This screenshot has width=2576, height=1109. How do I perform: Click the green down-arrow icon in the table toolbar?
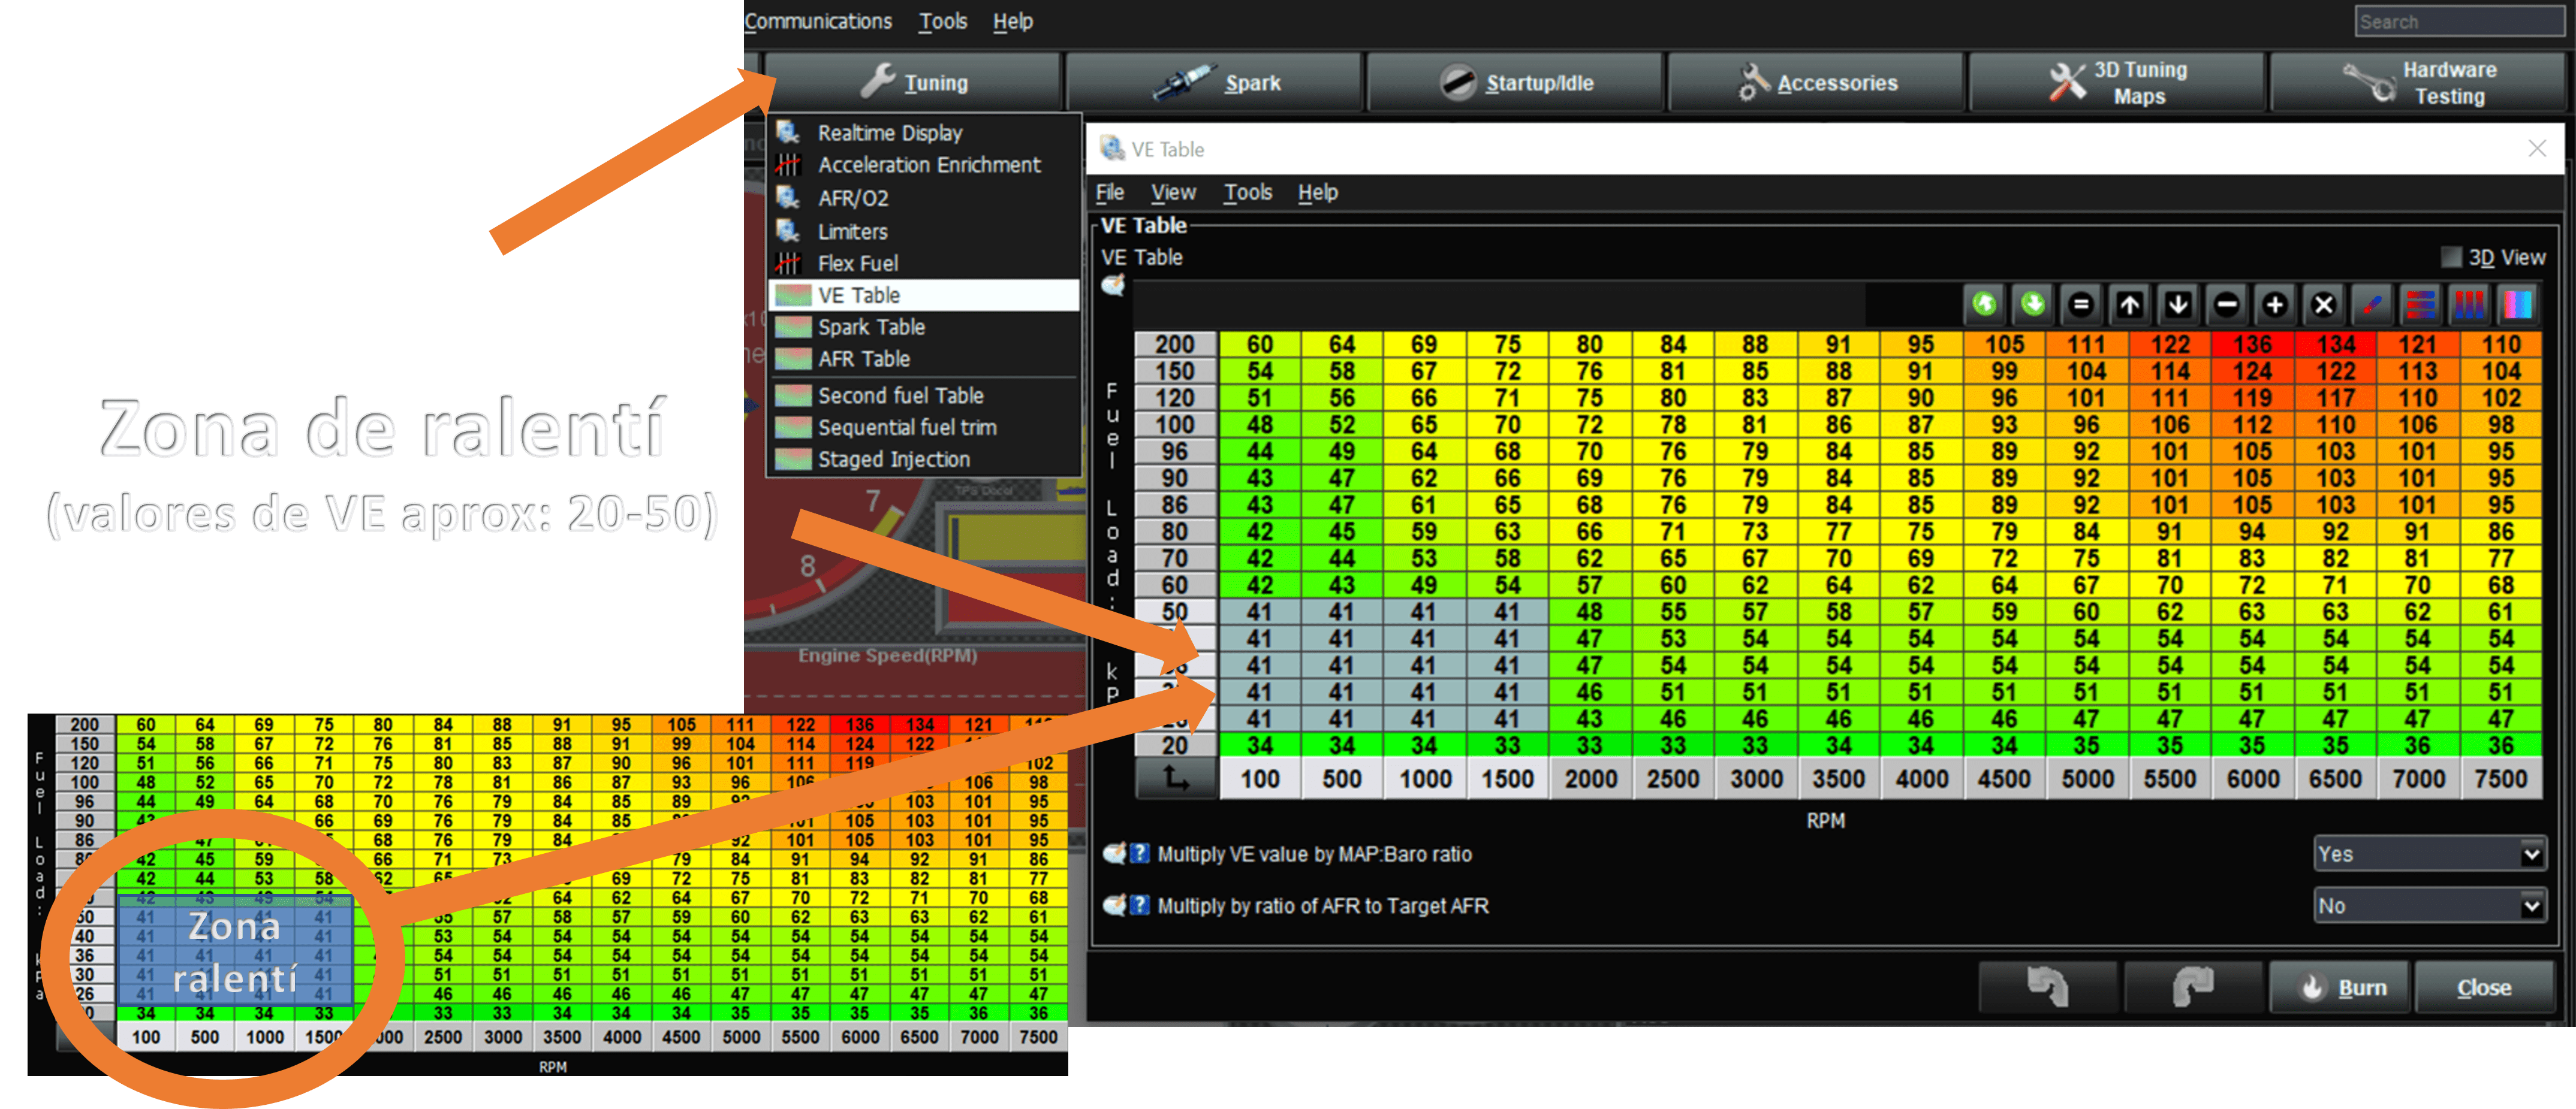click(x=2032, y=305)
